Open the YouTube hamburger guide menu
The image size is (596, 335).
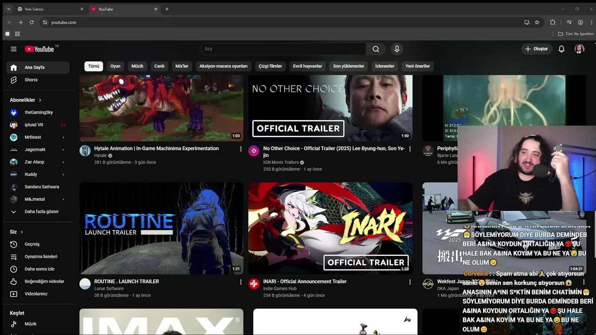[x=14, y=49]
